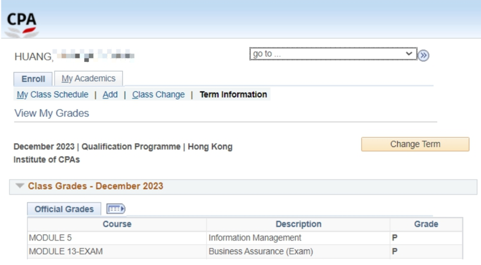The height and width of the screenshot is (265, 481).
Task: Open the 'go to ...' dropdown
Action: pyautogui.click(x=333, y=54)
